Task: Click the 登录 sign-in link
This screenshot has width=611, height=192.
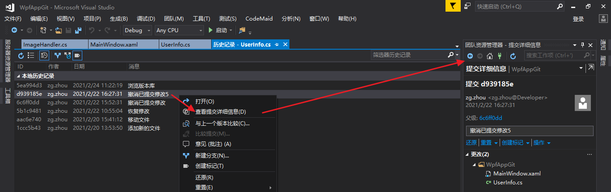Action: tap(578, 19)
